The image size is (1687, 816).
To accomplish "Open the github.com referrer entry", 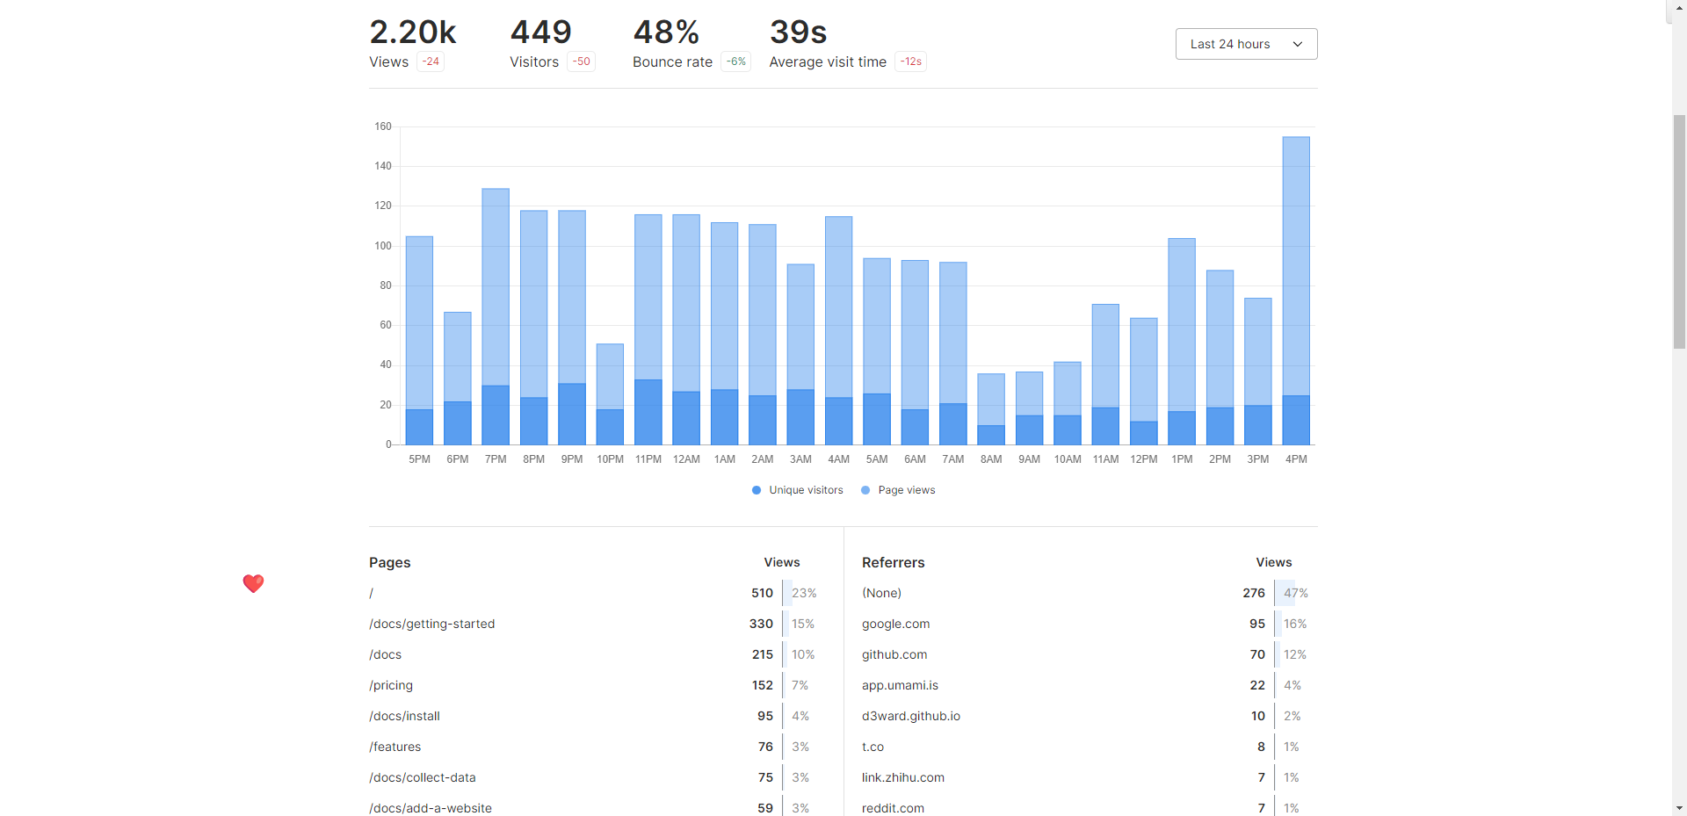I will 894,654.
